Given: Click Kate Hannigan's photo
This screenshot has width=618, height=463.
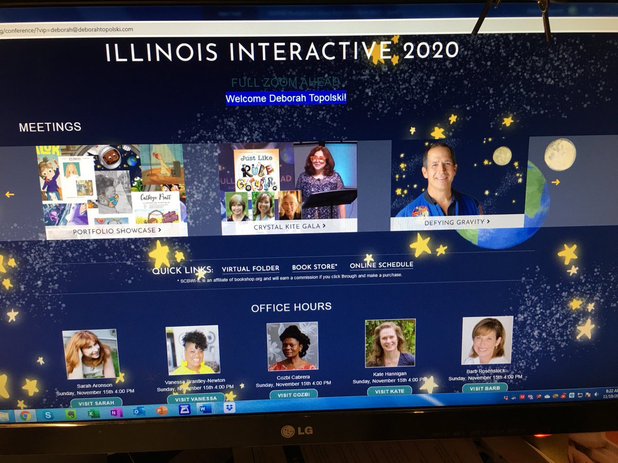Looking at the screenshot, I should pos(390,343).
